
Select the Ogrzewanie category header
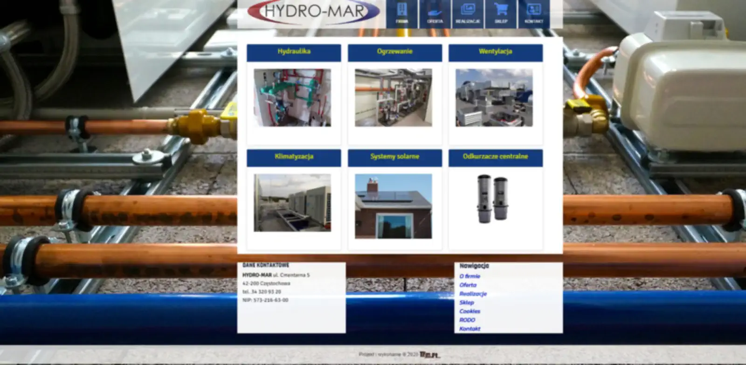tap(394, 52)
